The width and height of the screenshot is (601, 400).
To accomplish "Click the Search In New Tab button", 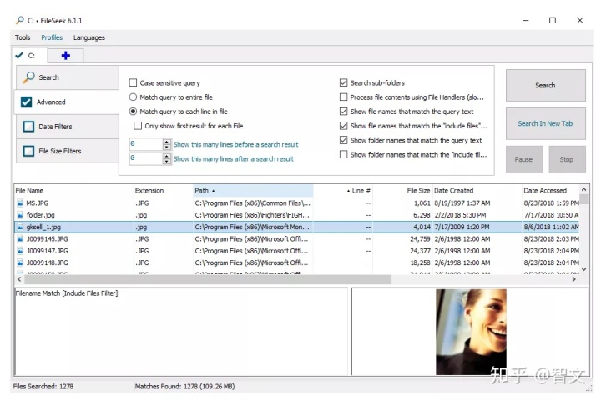I will [x=545, y=123].
